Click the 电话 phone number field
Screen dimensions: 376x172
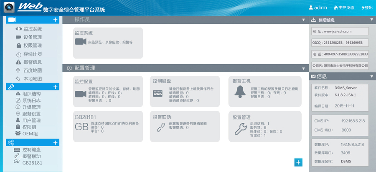[340, 54]
